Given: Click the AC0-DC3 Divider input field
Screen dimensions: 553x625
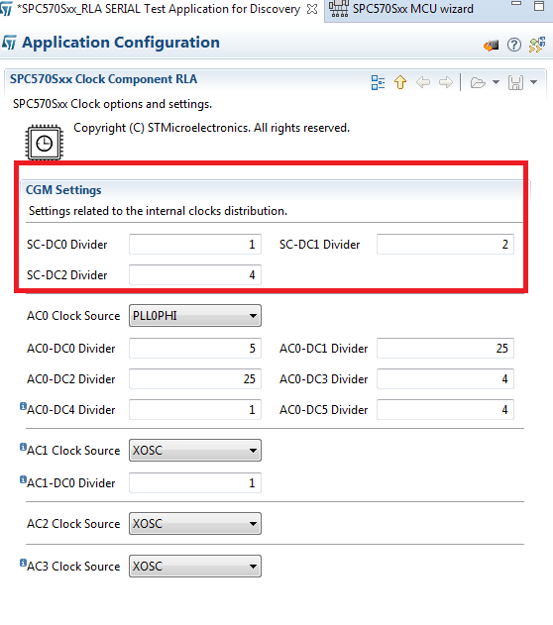Looking at the screenshot, I should click(x=445, y=378).
